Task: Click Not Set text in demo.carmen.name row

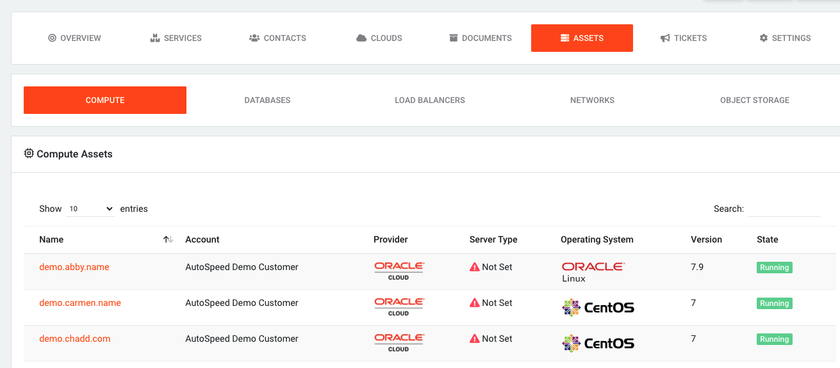Action: tap(497, 303)
